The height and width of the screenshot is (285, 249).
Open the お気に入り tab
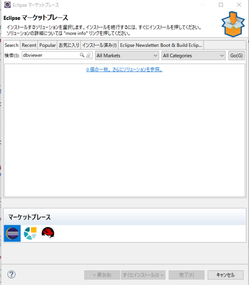[69, 45]
